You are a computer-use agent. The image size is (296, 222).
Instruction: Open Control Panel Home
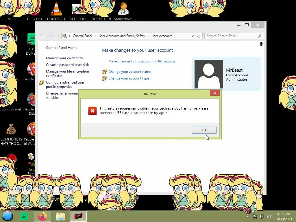[x=62, y=48]
